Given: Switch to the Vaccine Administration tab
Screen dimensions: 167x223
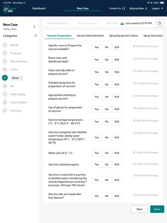Looking at the screenshot, I should pyautogui.click(x=90, y=36).
